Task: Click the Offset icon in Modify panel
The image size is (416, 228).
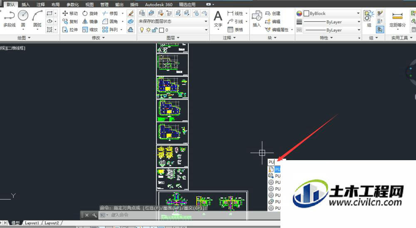Action: pos(131,30)
